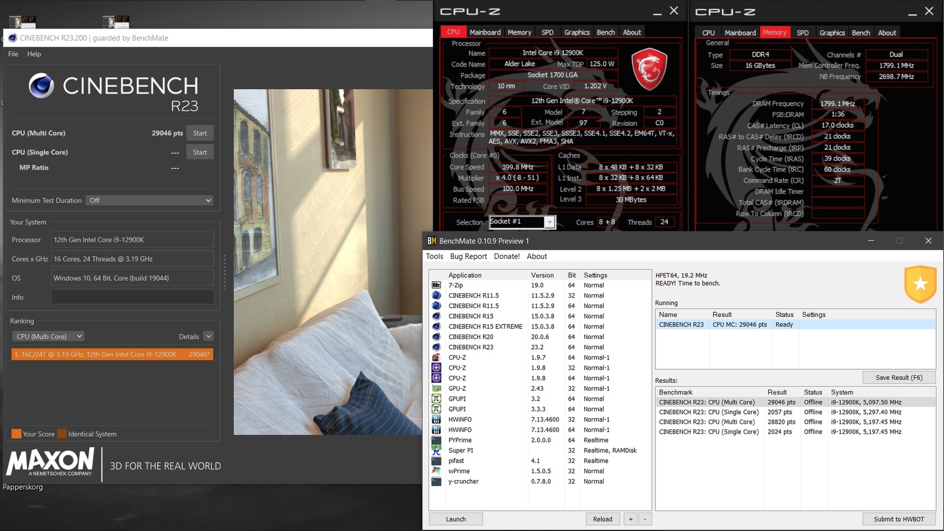Click the GPUPI 3.3.3 pi icon
Viewport: 944px width, 531px height.
(x=436, y=409)
